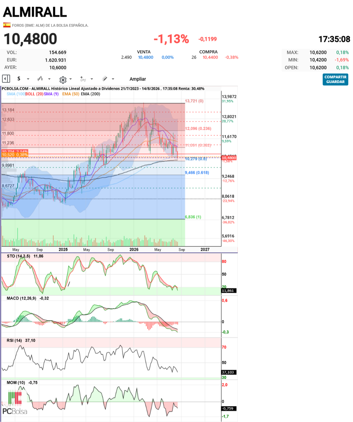The height and width of the screenshot is (422, 353).
Task: Click the Fibonacci 9,466 (0.618) level label
Action: 197,172
